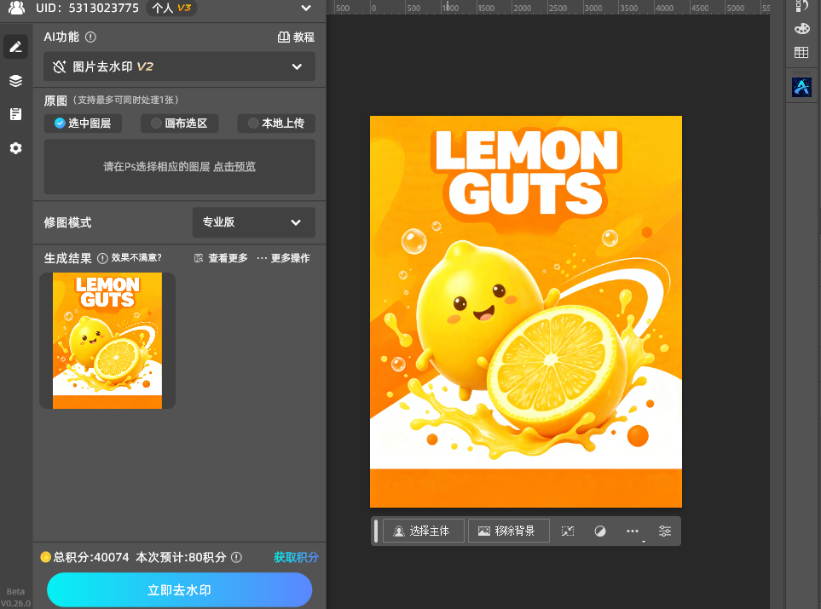Click the 本次预计积分 info icon
This screenshot has height=609, width=821.
coord(237,558)
